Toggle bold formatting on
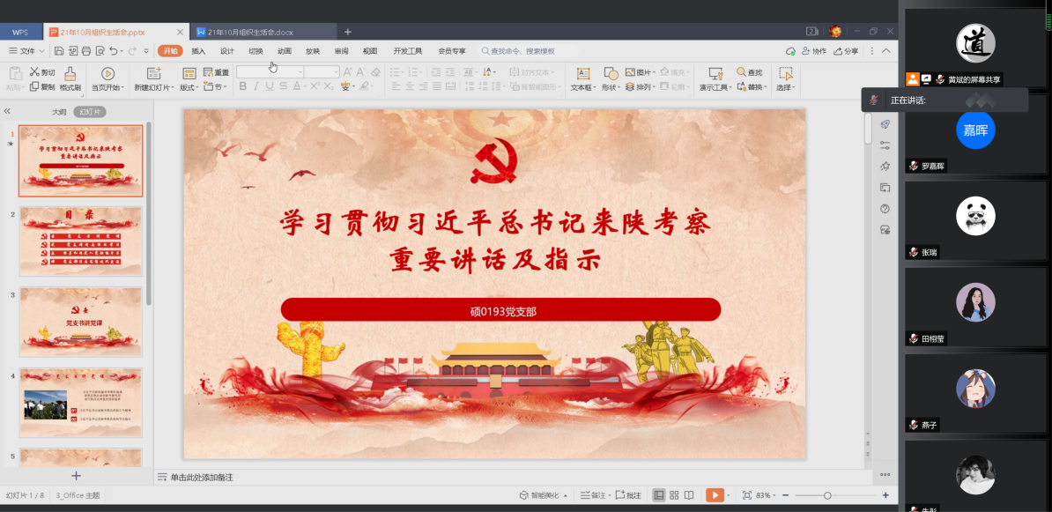Screen dimensions: 1052x512 click(242, 85)
